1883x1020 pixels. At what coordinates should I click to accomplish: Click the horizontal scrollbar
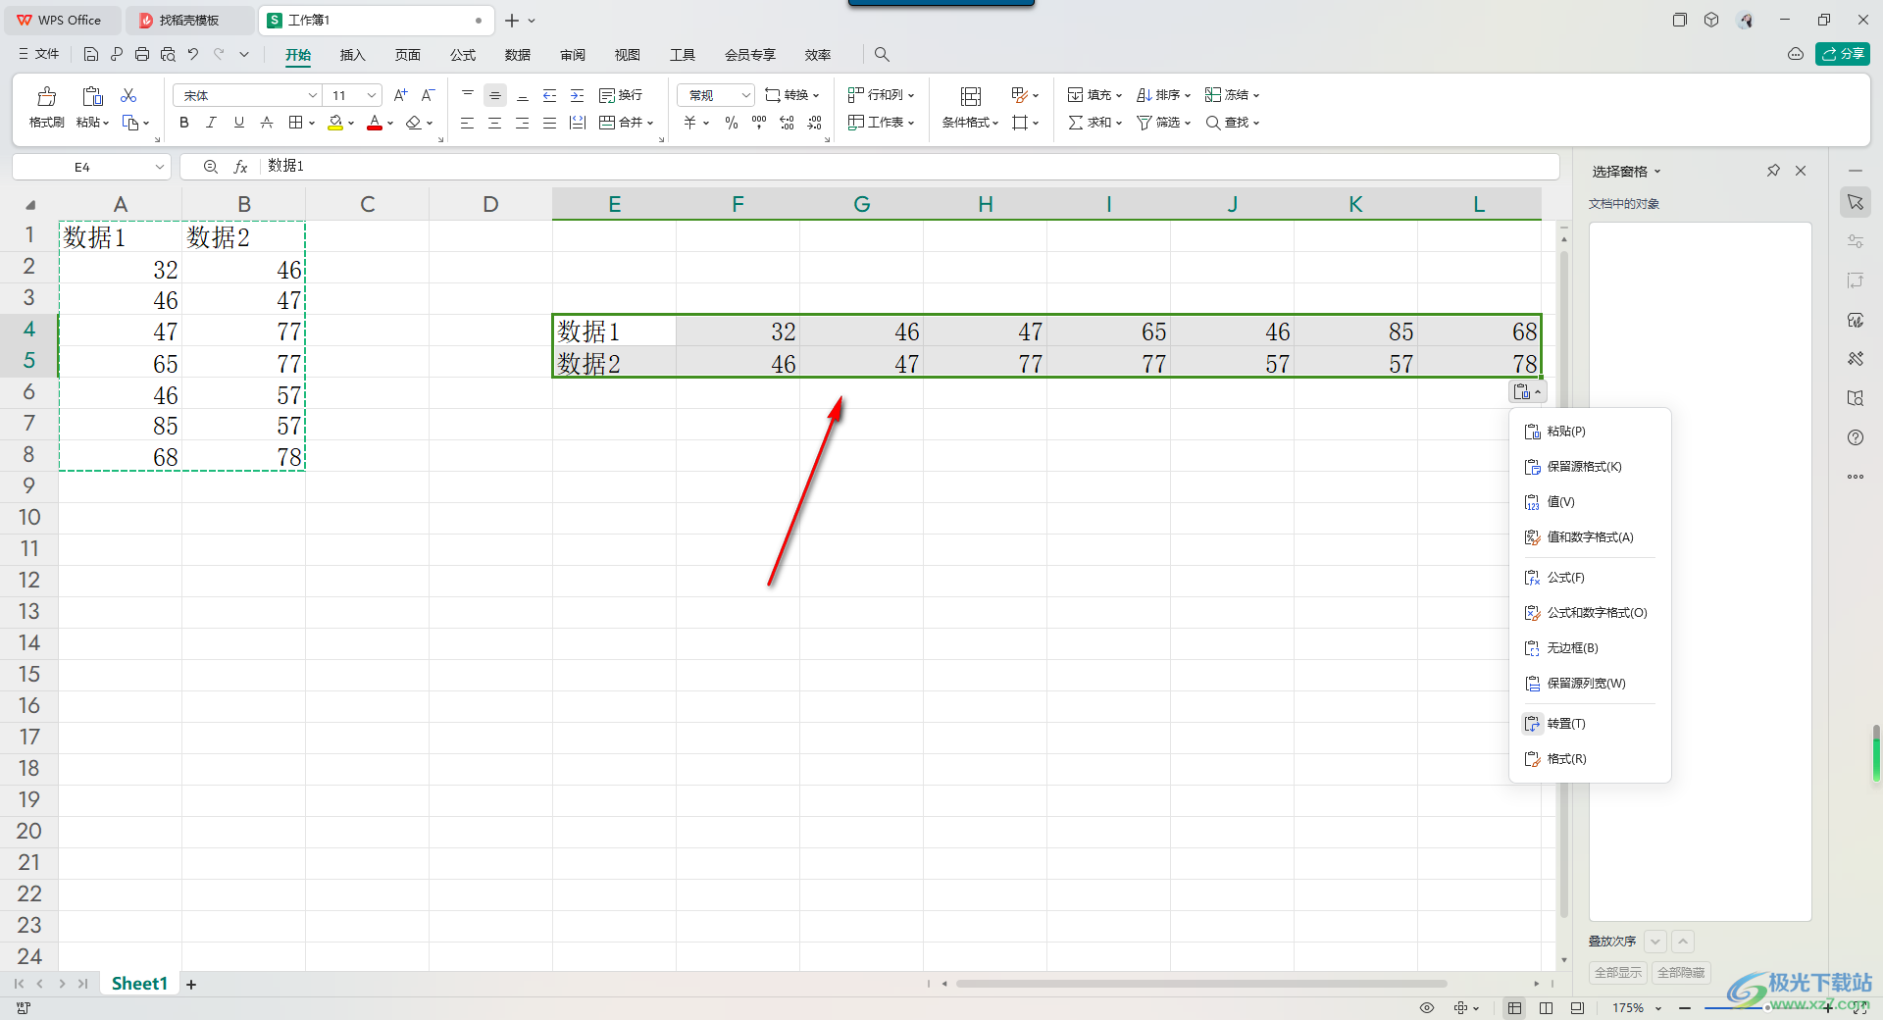point(1200,984)
